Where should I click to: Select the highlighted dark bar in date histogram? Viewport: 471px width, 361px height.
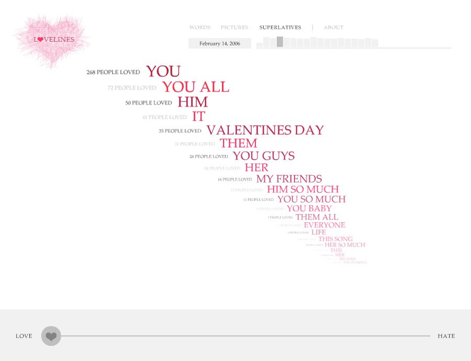tap(280, 42)
